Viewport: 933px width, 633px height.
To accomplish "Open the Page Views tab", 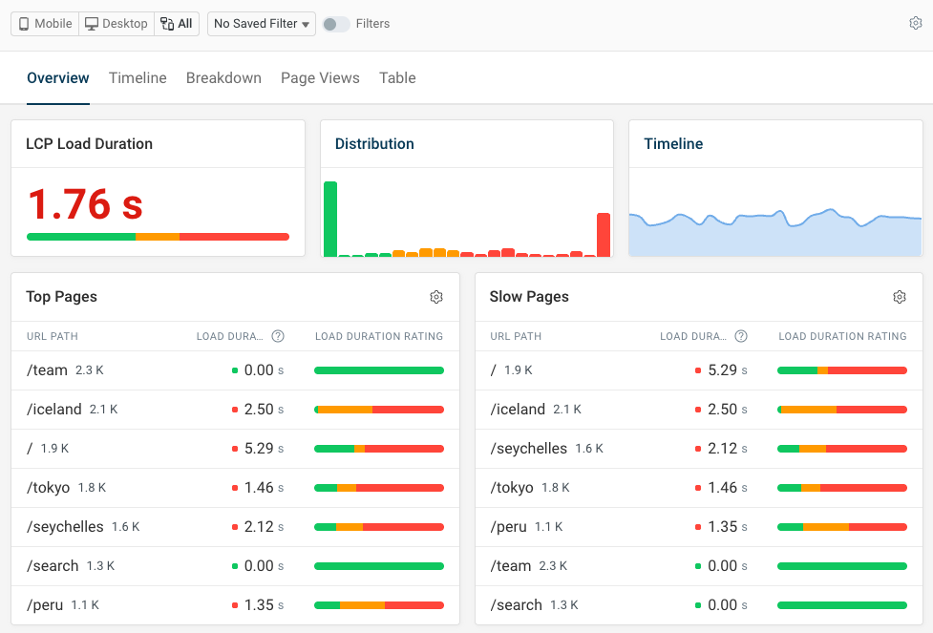I will (x=320, y=78).
